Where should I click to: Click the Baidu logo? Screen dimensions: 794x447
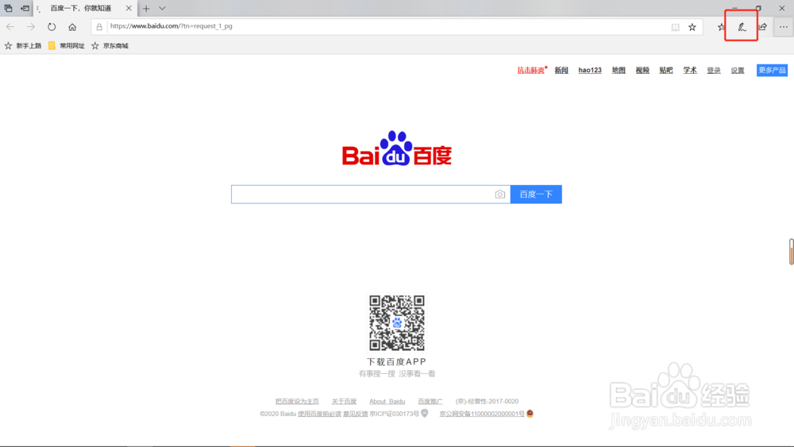pyautogui.click(x=396, y=148)
